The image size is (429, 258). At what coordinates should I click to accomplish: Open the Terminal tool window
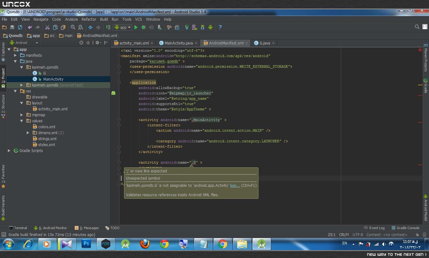tap(18, 228)
